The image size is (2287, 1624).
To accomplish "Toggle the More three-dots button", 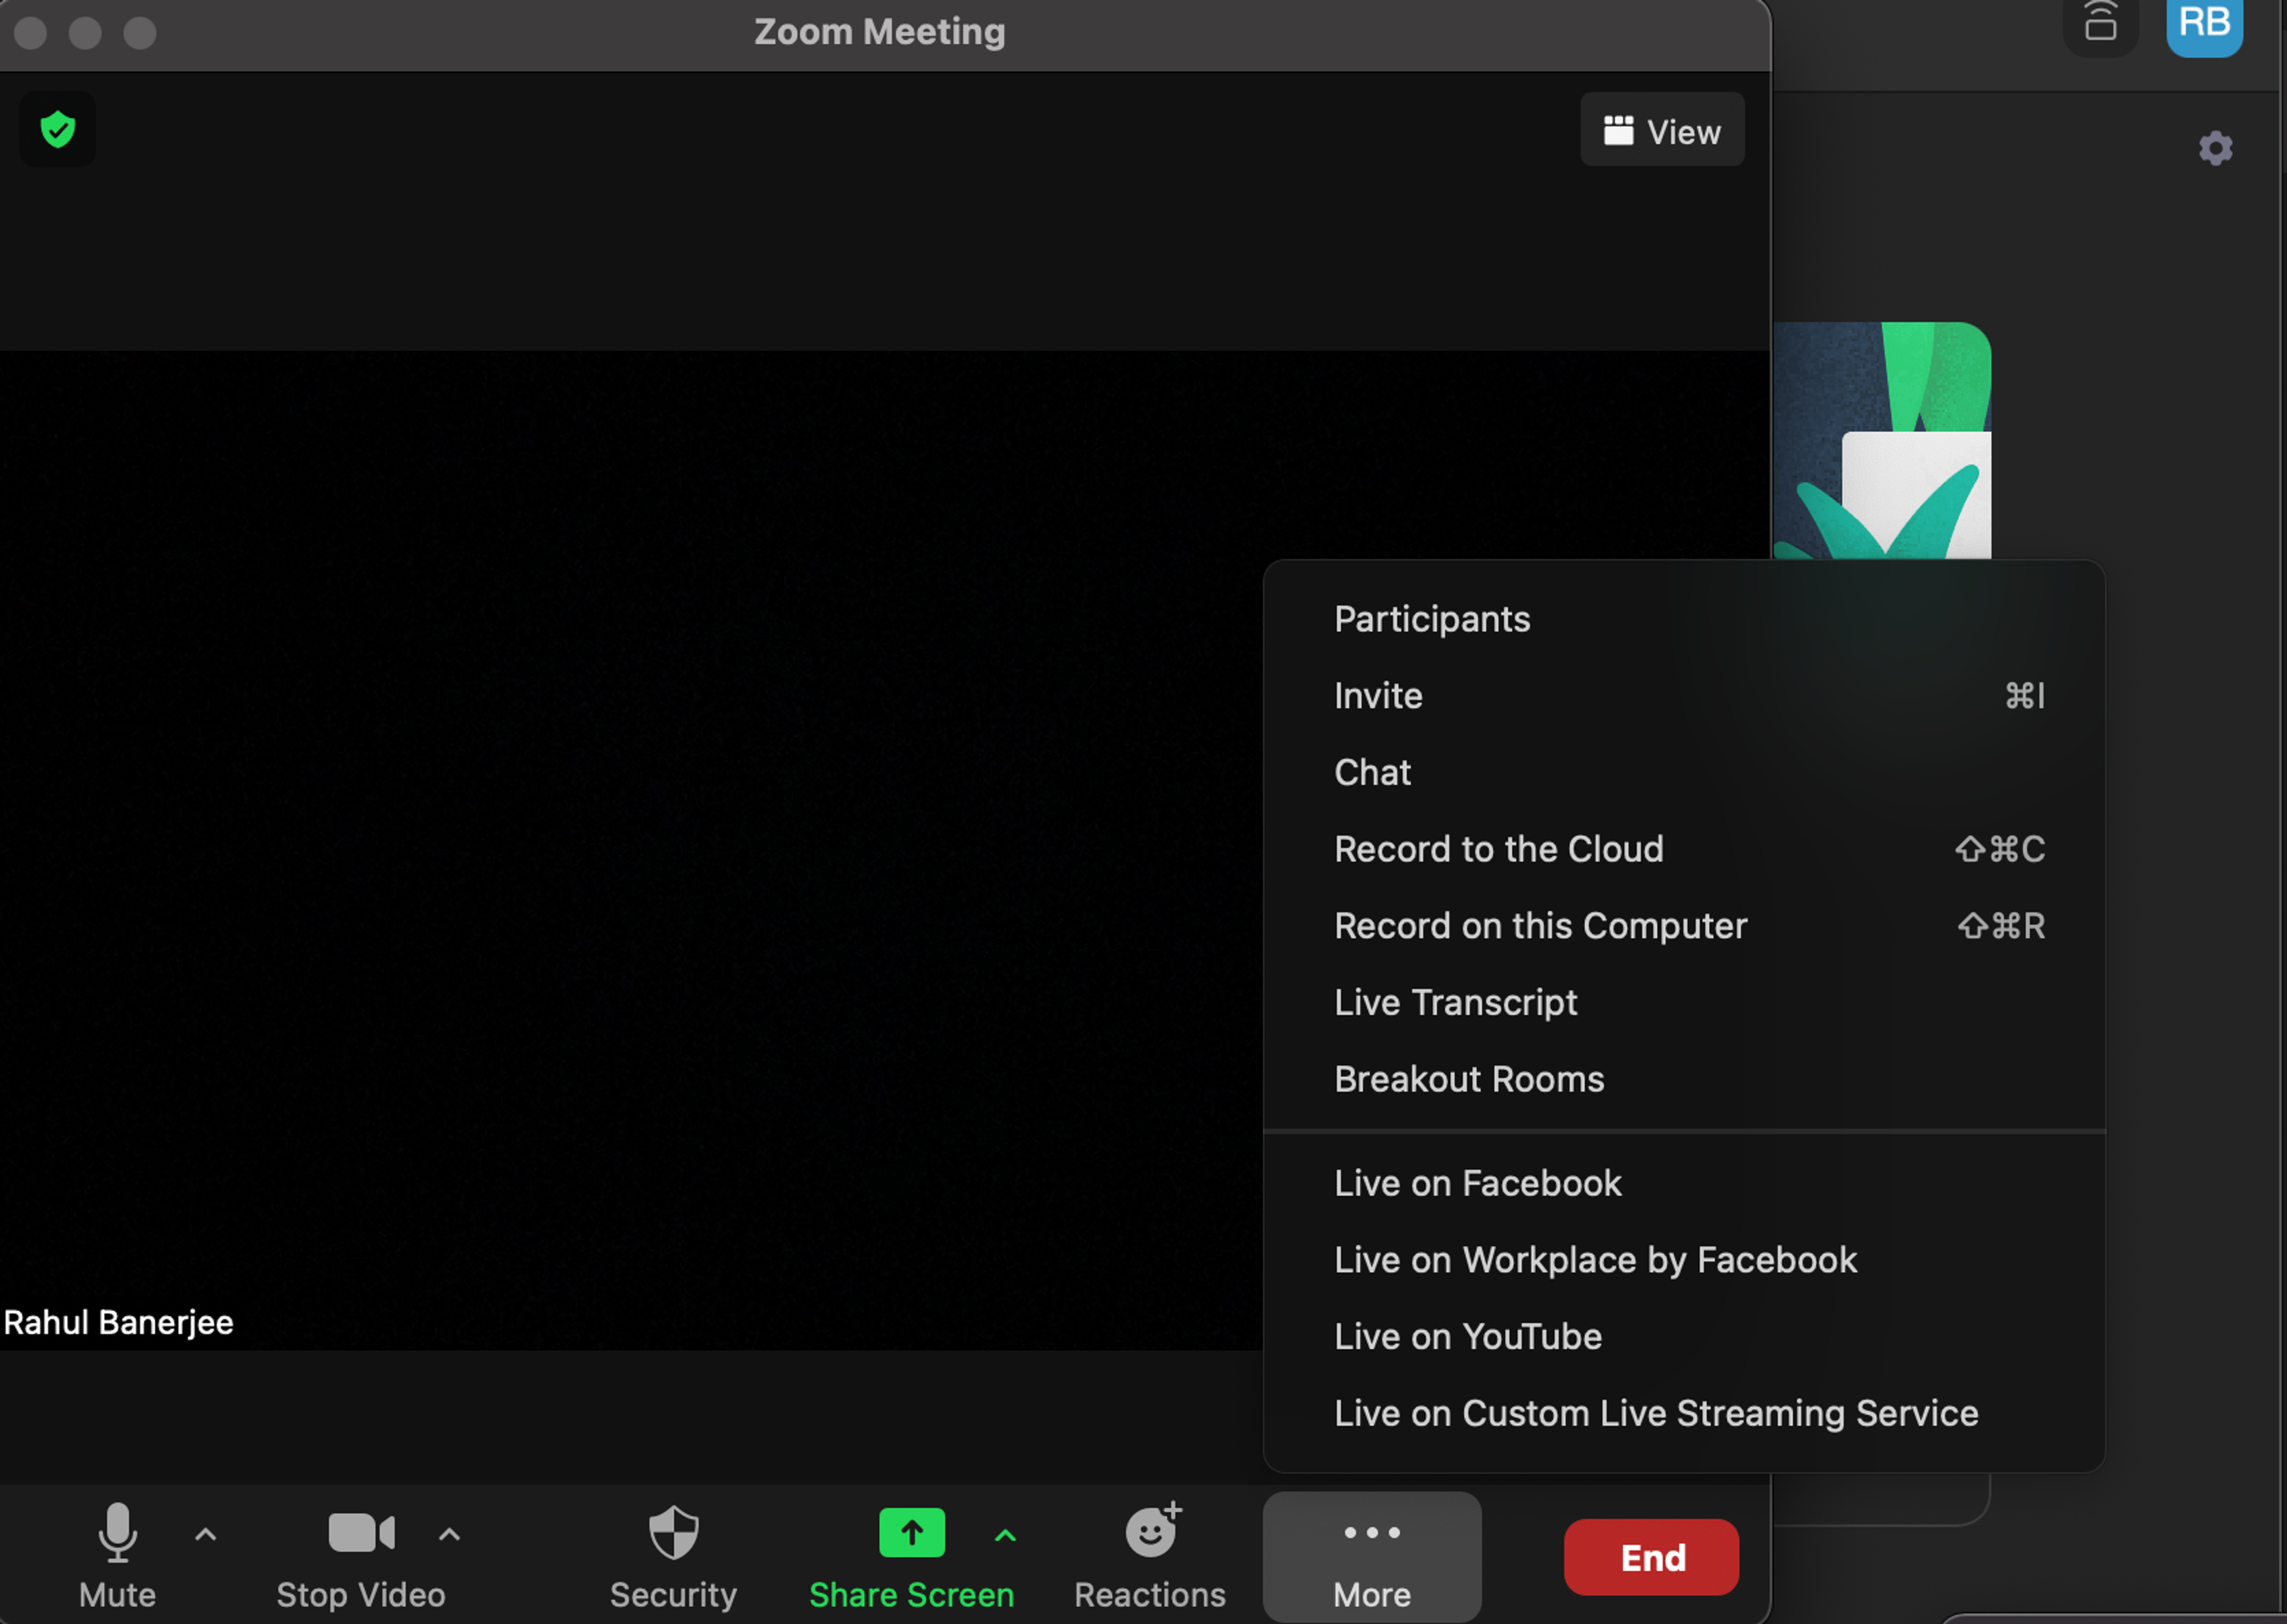I will (x=1371, y=1555).
